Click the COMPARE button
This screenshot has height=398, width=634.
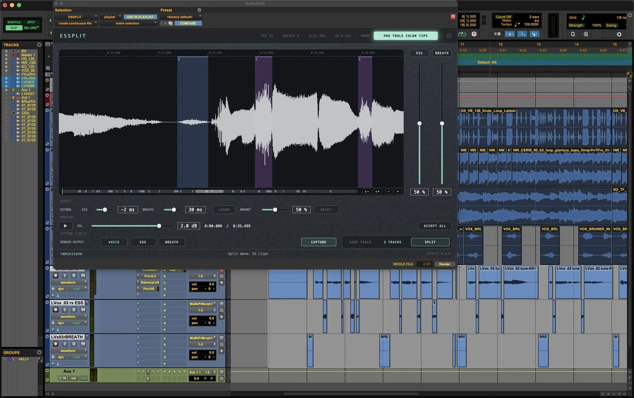point(188,23)
